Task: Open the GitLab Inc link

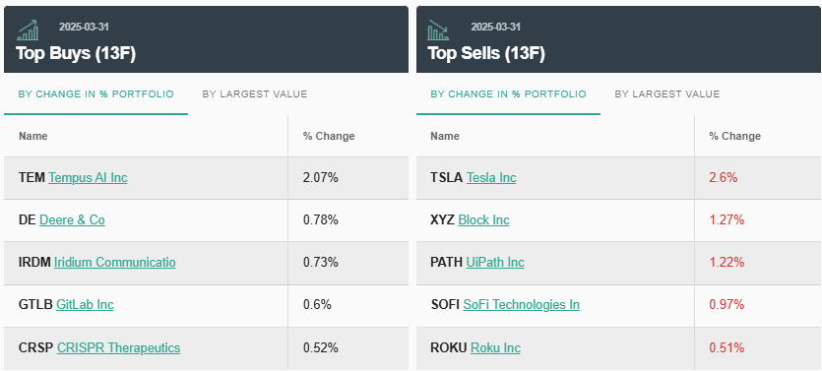Action: tap(85, 304)
